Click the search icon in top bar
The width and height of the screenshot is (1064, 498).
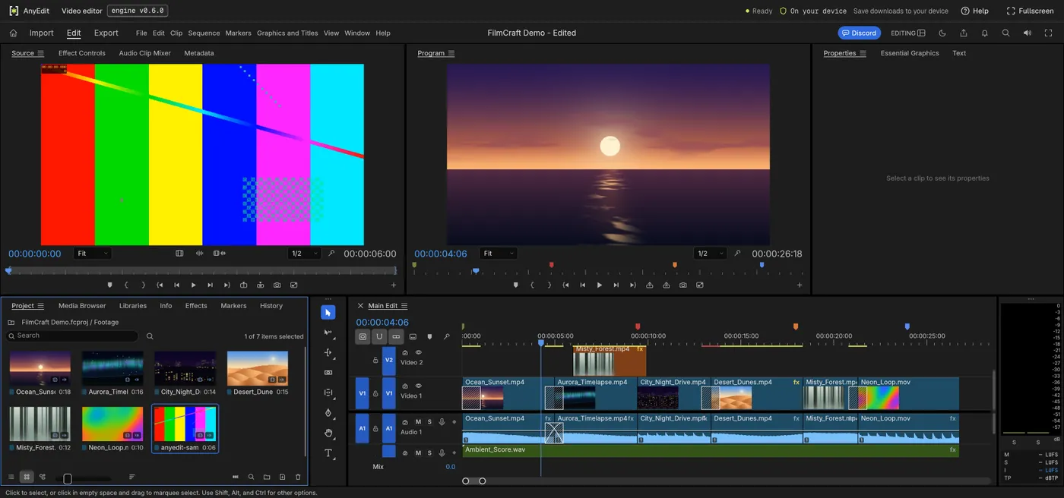[1006, 33]
